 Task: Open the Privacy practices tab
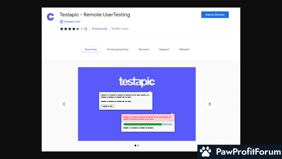118,49
